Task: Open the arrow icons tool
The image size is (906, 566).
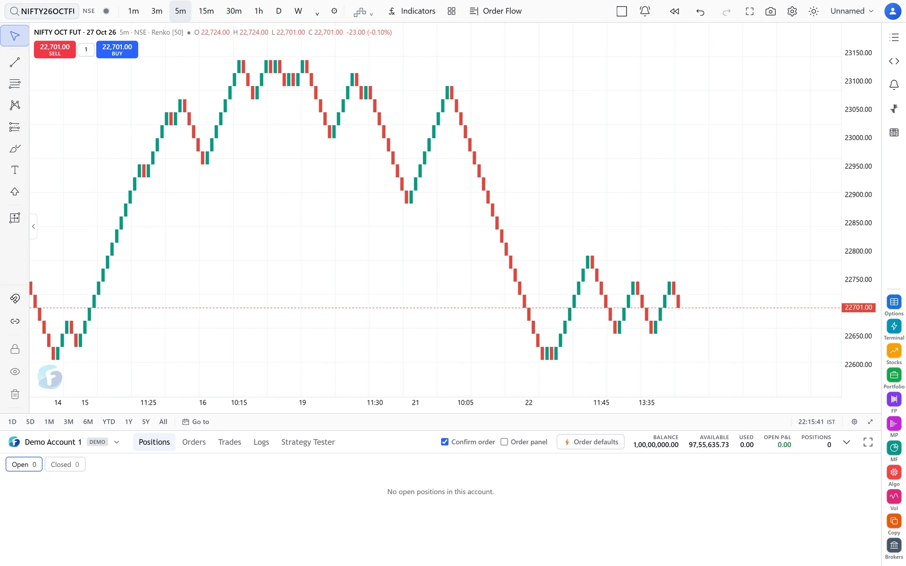Action: point(15,191)
